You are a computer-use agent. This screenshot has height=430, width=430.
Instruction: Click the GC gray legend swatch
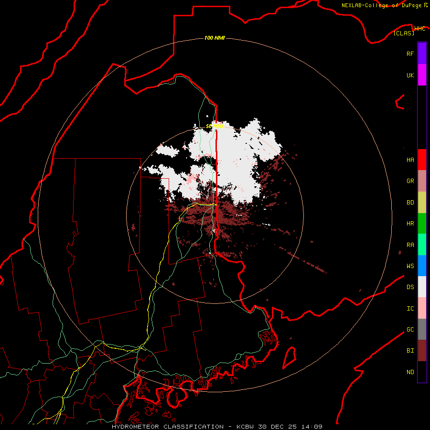click(422, 329)
